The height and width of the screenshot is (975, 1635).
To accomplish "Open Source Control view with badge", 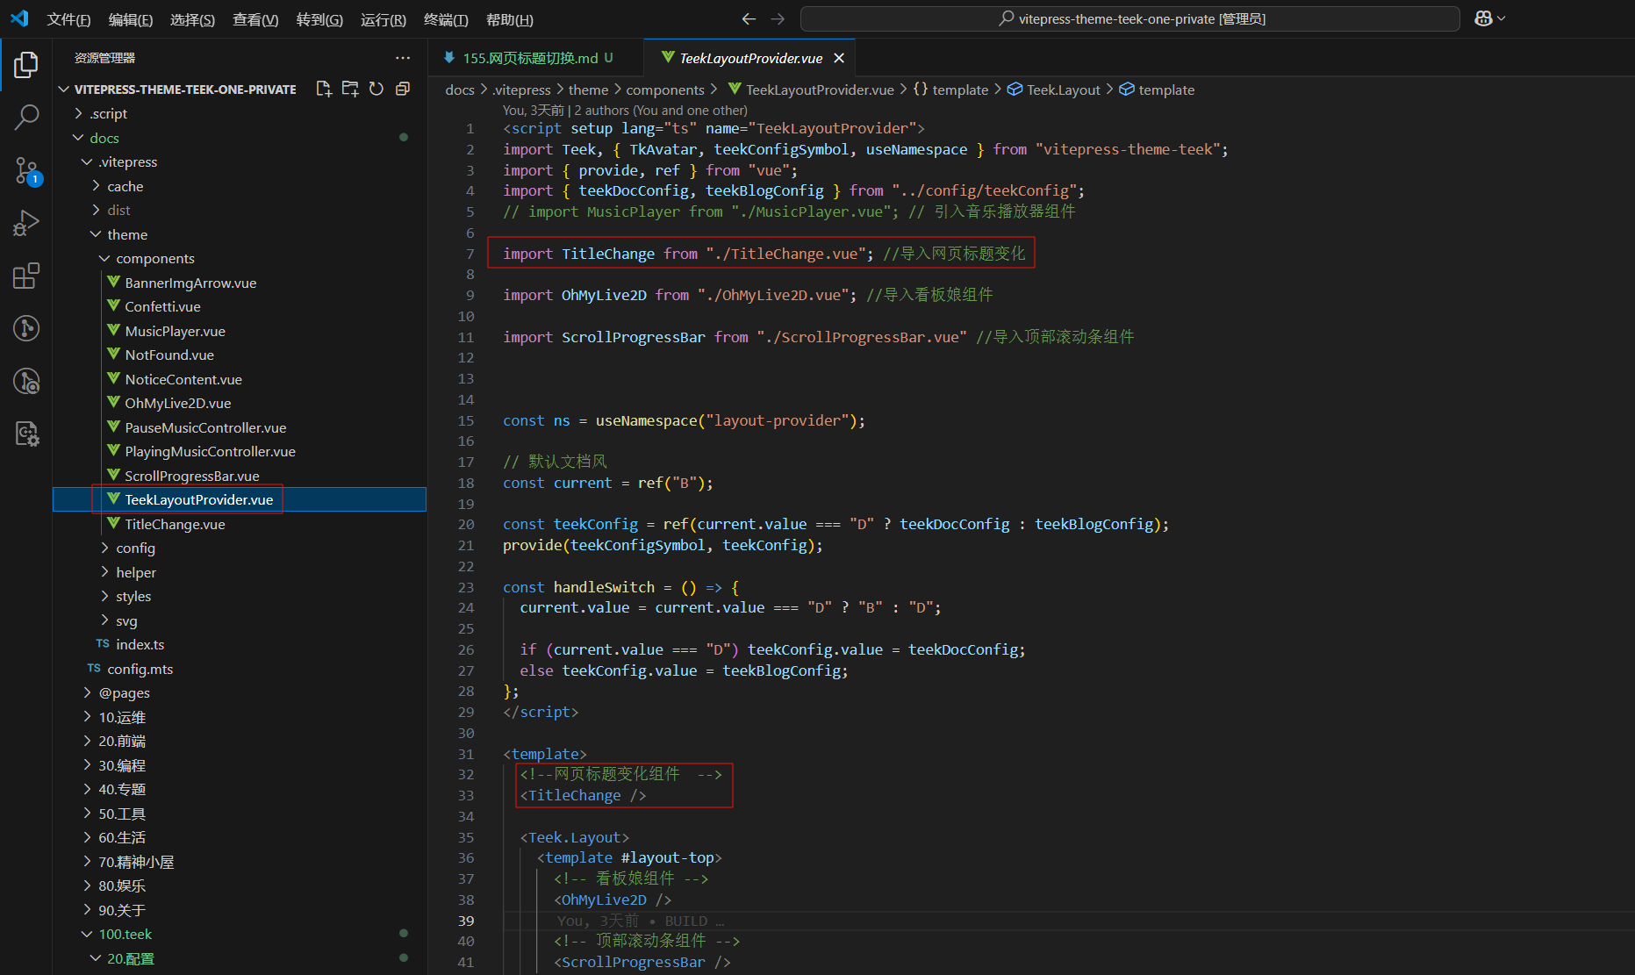I will (26, 170).
